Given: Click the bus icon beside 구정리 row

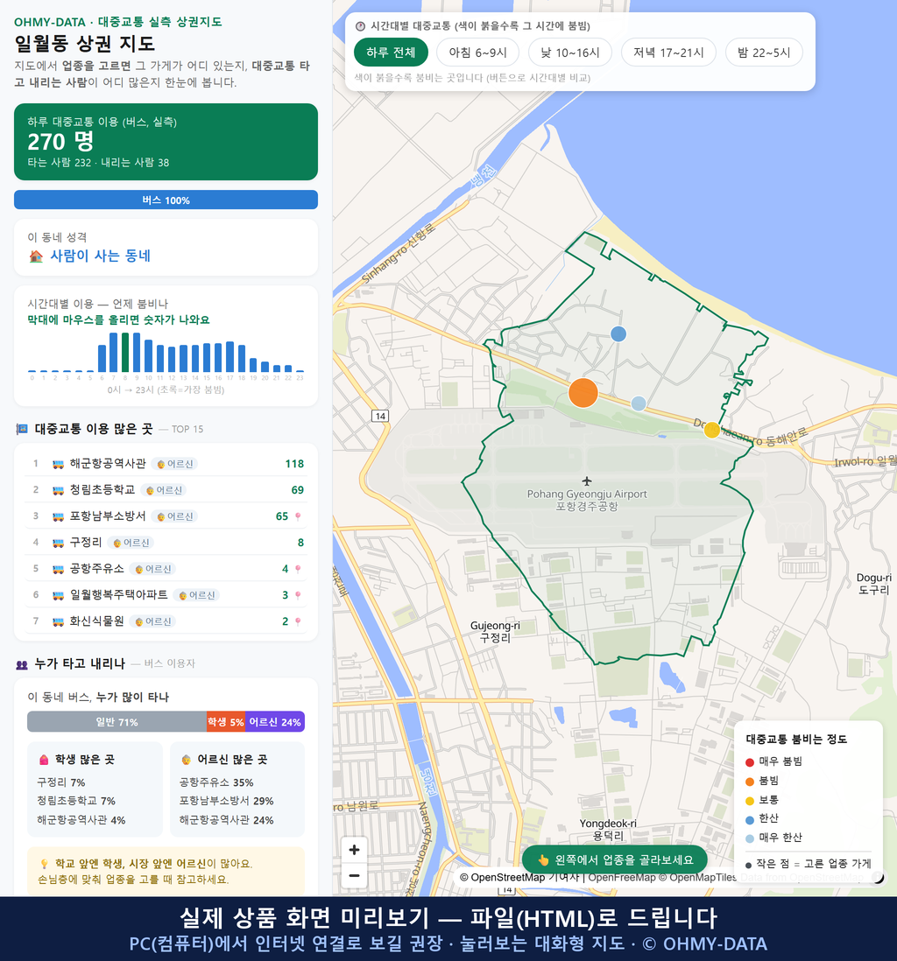Looking at the screenshot, I should pyautogui.click(x=59, y=543).
